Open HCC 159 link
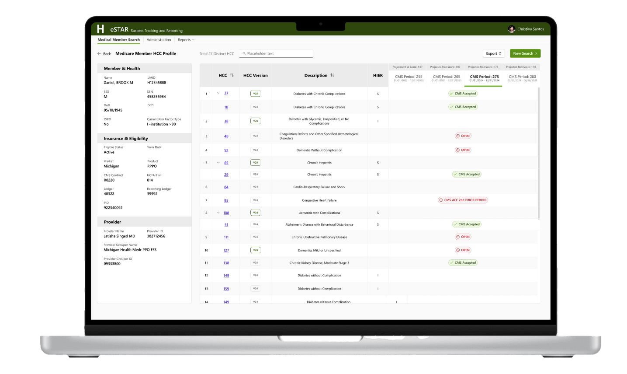627x374 pixels. click(x=226, y=289)
